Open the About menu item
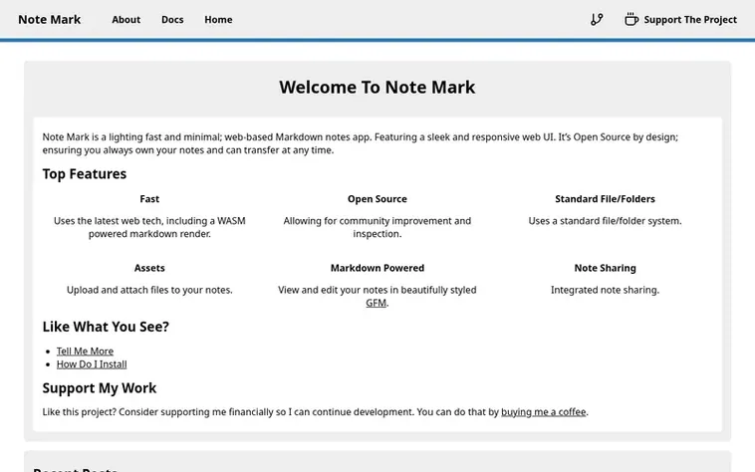 click(x=126, y=20)
